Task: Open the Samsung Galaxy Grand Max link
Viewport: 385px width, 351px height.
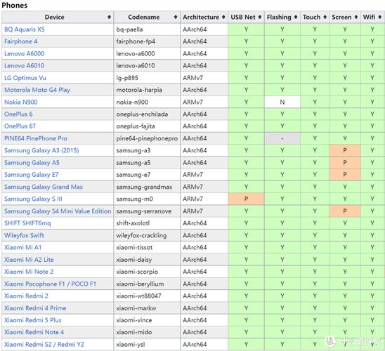Action: 44,187
